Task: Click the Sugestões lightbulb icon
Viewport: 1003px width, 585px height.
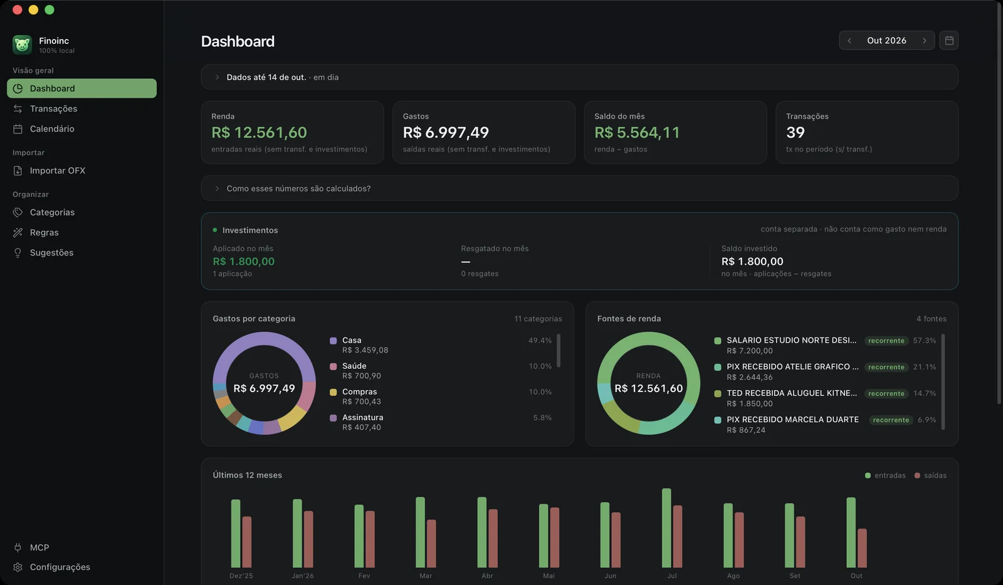Action: (18, 252)
